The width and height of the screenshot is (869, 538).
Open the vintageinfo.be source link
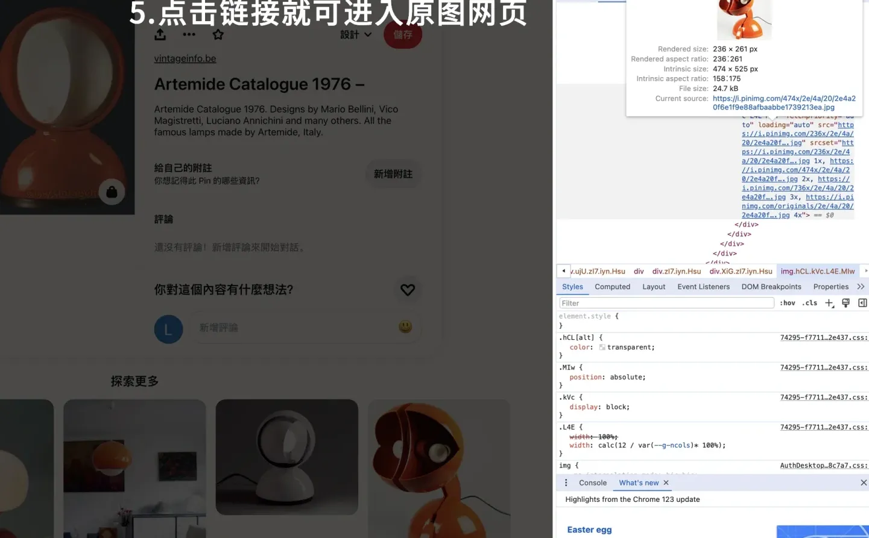point(185,58)
